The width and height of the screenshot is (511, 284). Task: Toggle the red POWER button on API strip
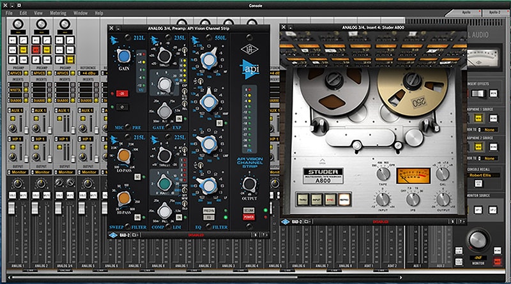click(248, 217)
